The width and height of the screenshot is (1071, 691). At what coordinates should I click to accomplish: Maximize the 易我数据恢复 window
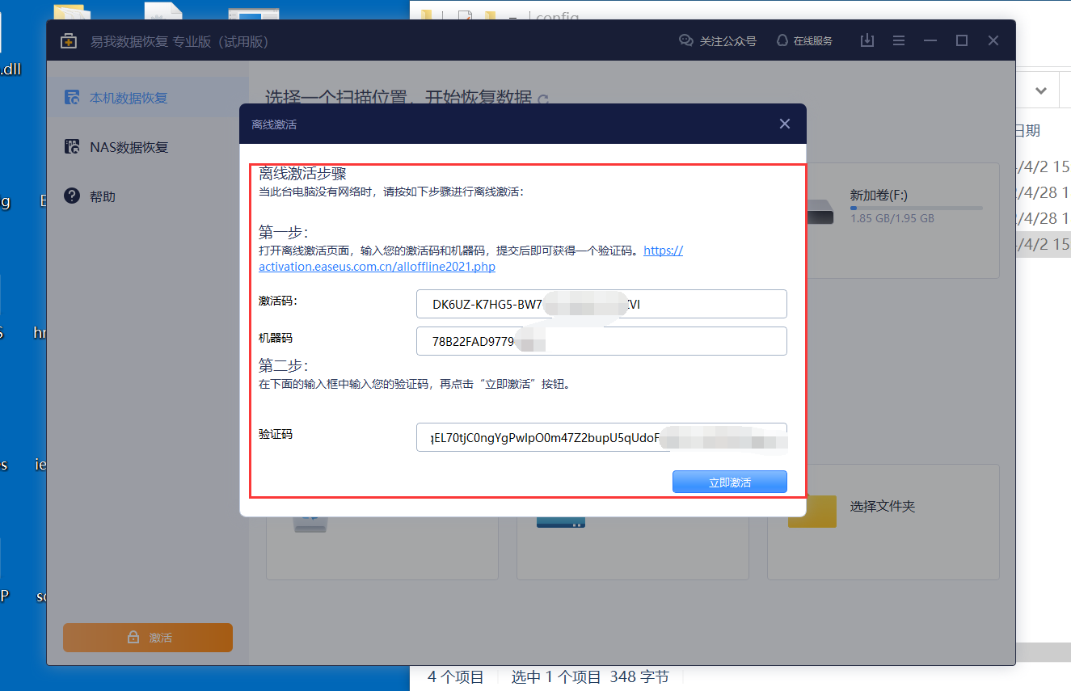point(962,40)
